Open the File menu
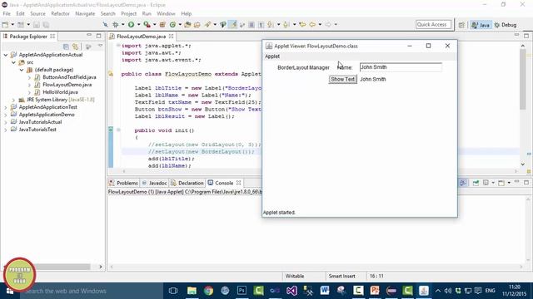Viewport: 533px width, 299px height. [x=7, y=13]
